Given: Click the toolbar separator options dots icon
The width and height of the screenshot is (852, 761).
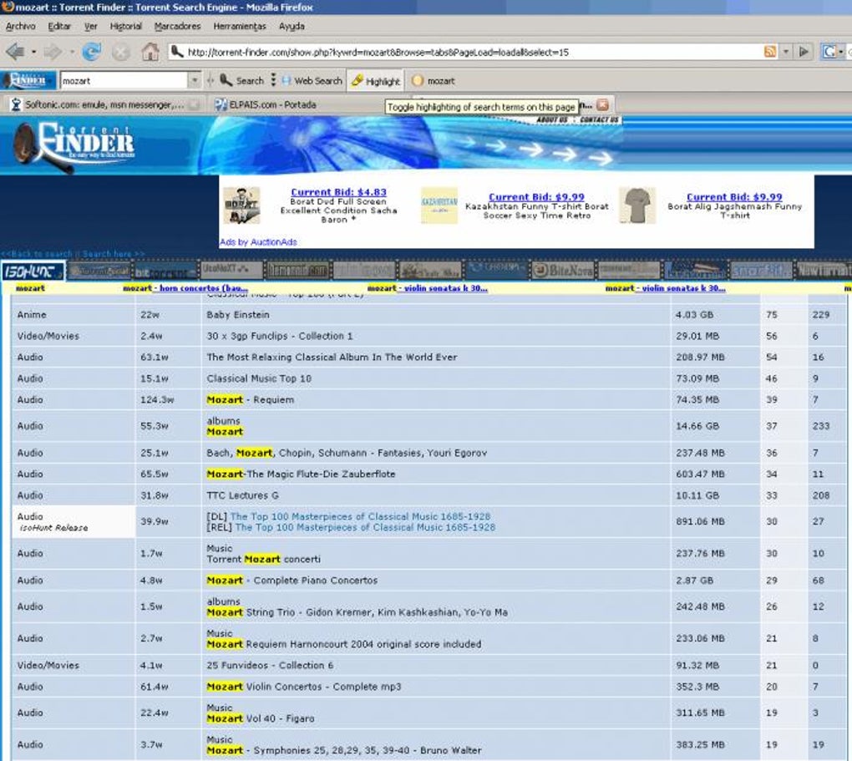Looking at the screenshot, I should (273, 80).
